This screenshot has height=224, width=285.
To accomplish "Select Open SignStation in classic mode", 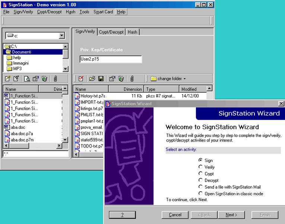I will 200,193.
